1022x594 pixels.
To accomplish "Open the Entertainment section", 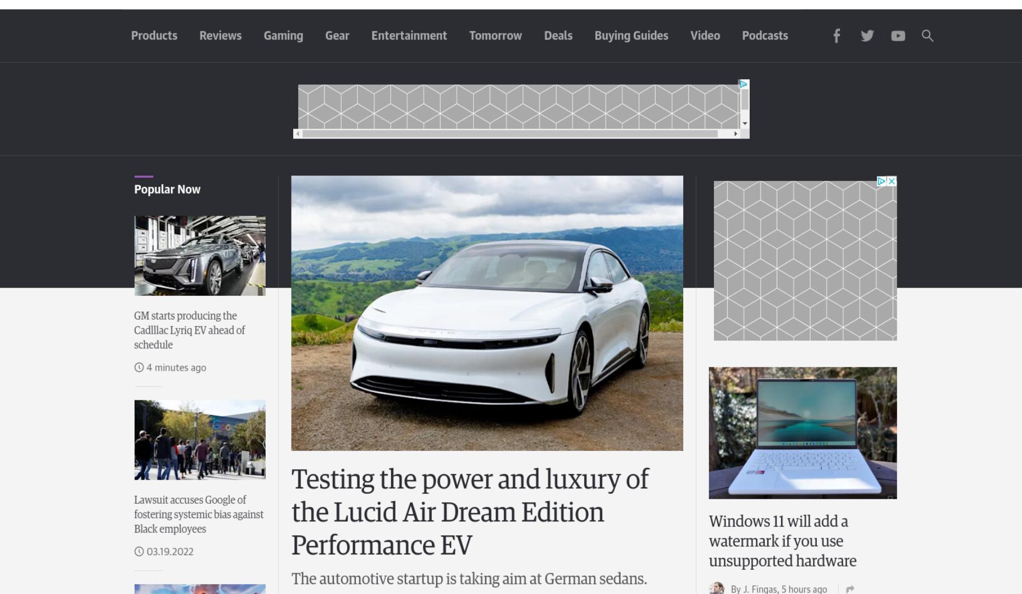I will 409,36.
